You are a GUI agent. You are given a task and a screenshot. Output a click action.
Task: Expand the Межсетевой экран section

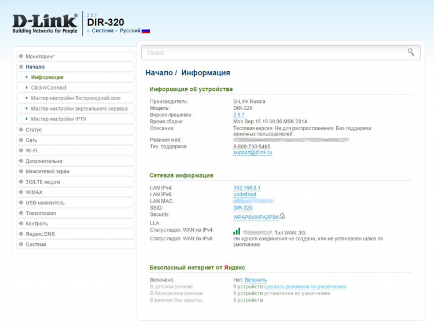(75, 171)
